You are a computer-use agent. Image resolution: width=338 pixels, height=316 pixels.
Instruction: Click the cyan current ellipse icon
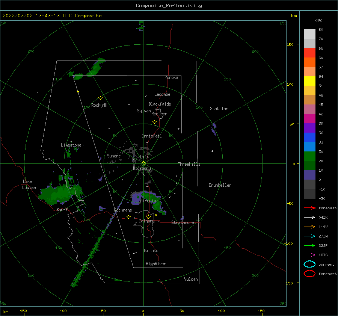[x=309, y=264]
